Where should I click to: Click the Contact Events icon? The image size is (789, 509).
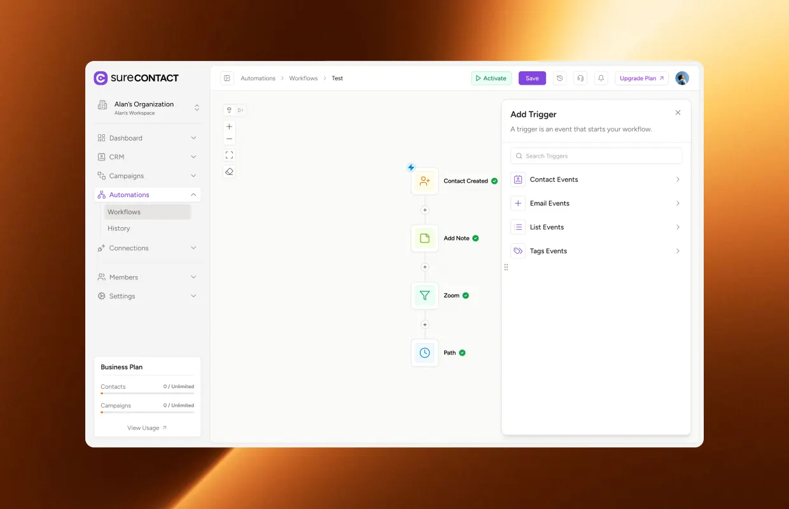pos(518,180)
